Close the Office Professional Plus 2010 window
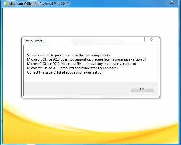The height and width of the screenshot is (145, 181). [x=172, y=2]
